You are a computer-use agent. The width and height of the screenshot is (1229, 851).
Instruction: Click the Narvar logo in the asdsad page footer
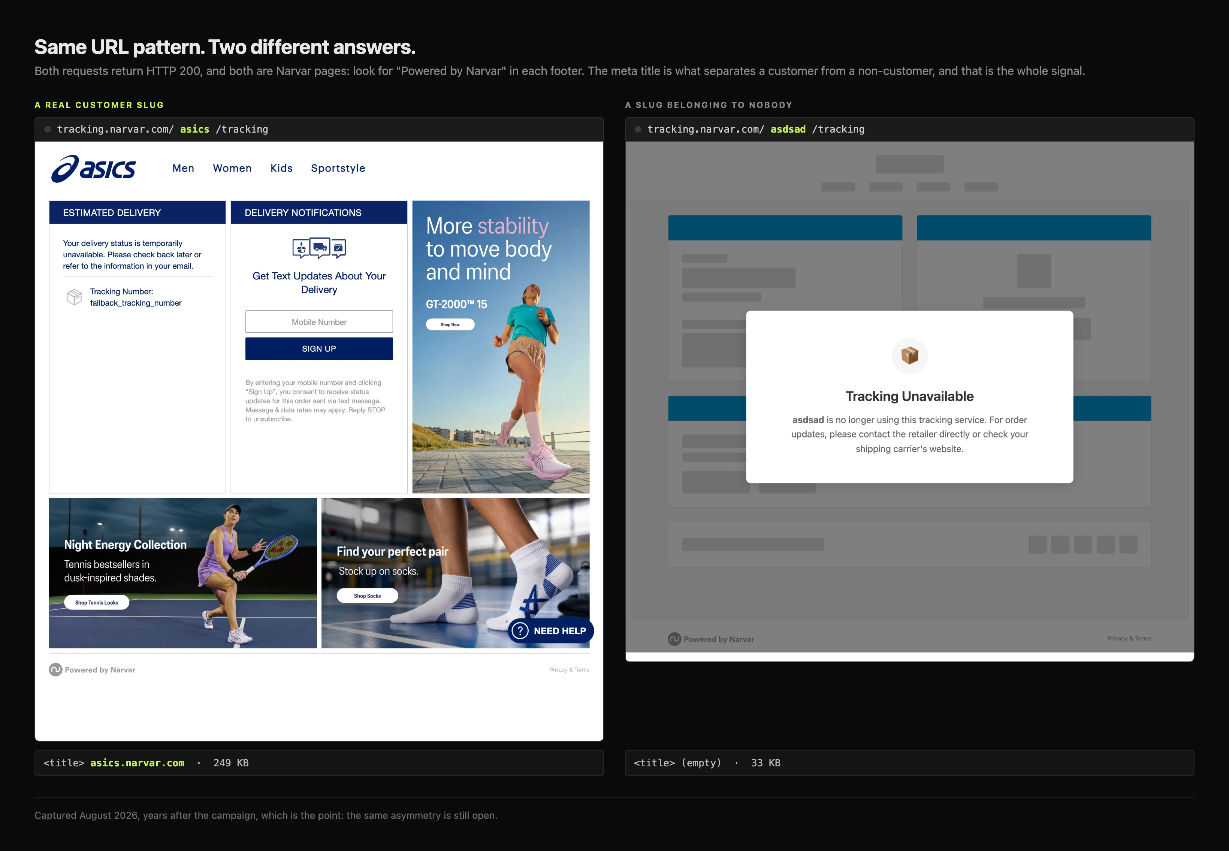click(674, 639)
